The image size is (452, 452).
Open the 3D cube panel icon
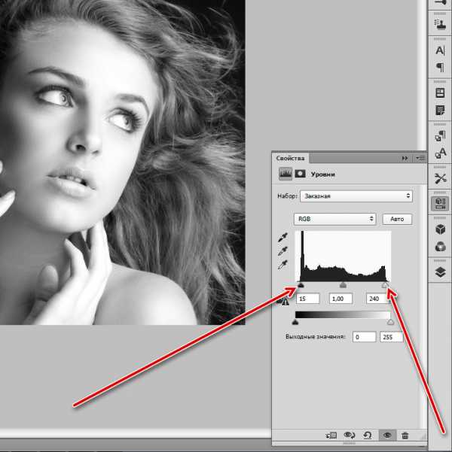[x=440, y=229]
